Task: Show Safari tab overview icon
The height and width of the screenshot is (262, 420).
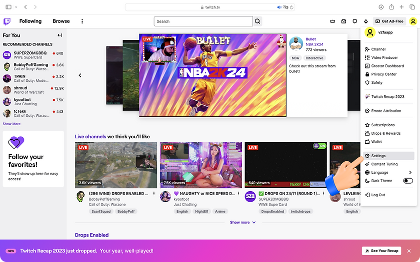Action: [412, 7]
